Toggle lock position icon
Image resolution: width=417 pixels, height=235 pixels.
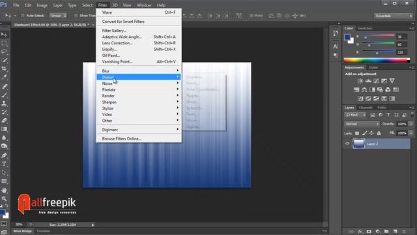click(x=371, y=133)
